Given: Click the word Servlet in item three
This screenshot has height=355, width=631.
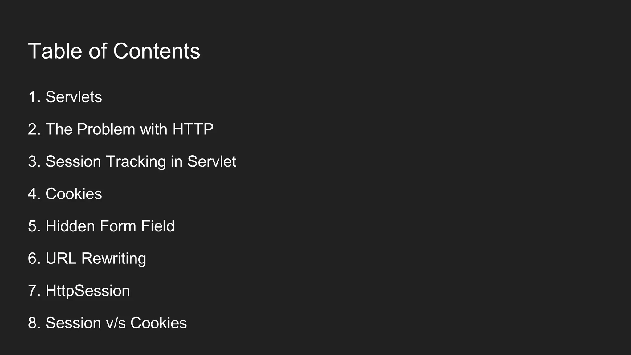Looking at the screenshot, I should [212, 161].
